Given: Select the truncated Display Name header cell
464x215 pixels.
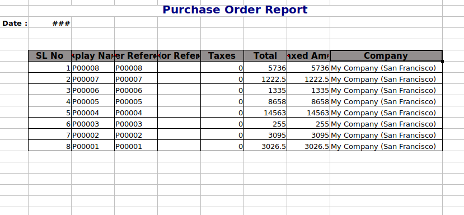Looking at the screenshot, I should (x=93, y=55).
